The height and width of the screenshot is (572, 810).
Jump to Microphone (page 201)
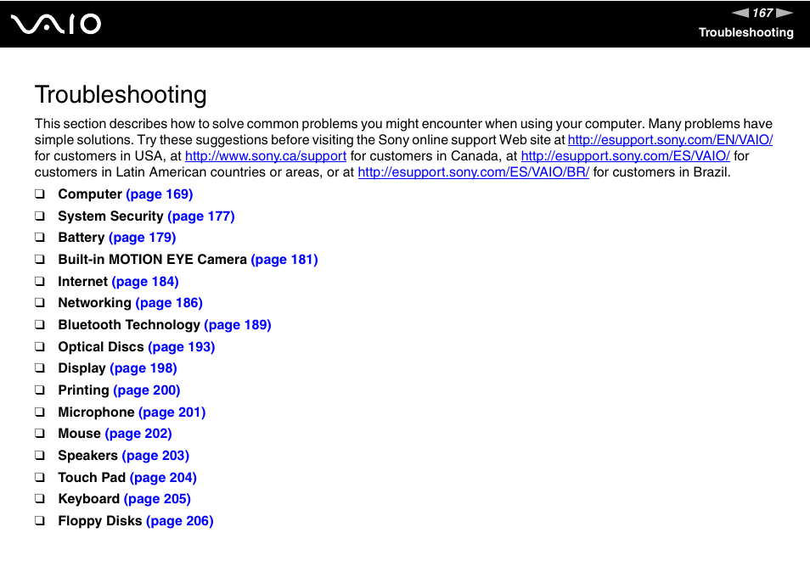coord(172,412)
